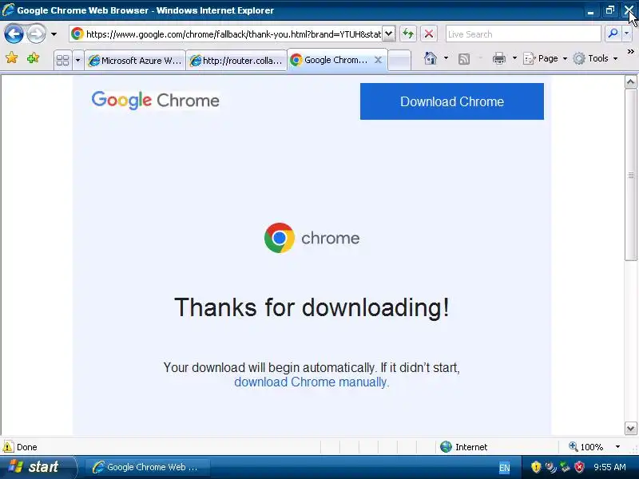
Task: Click the EN language bar indicator
Action: [x=505, y=468]
